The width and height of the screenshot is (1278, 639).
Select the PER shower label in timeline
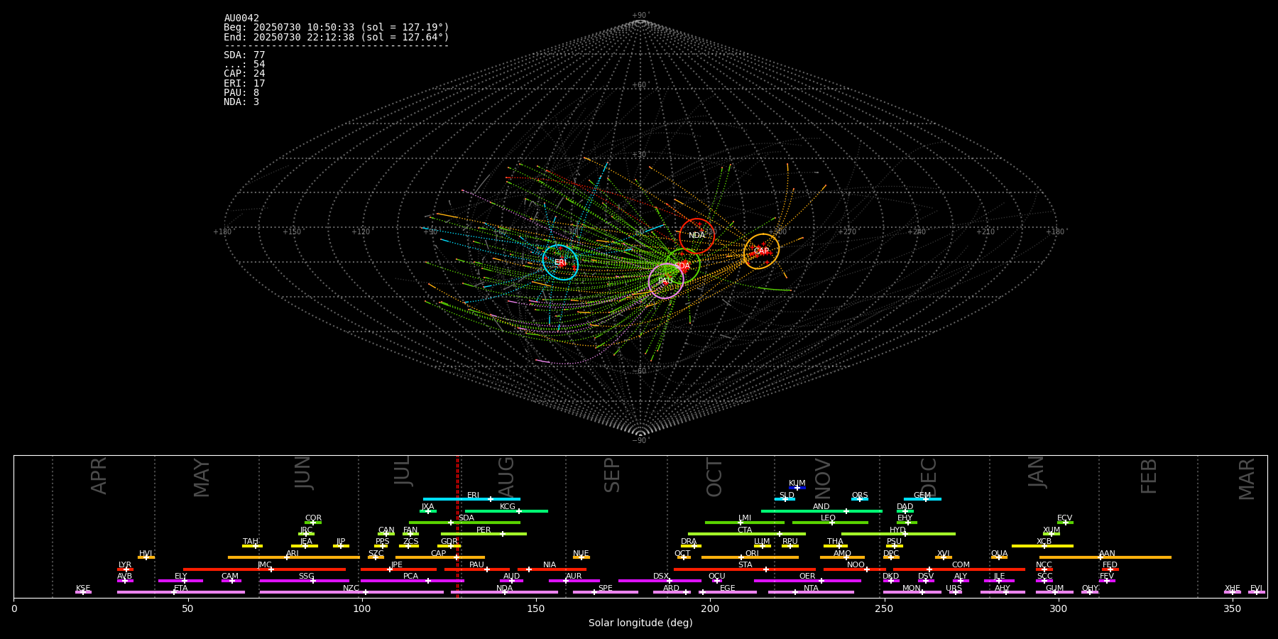(x=484, y=530)
